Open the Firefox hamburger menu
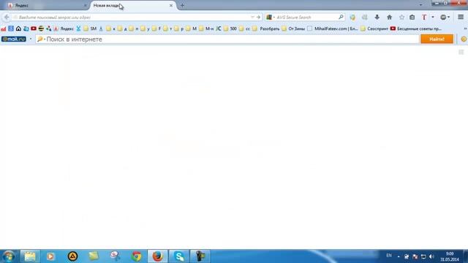This screenshot has height=263, width=468. [x=461, y=18]
